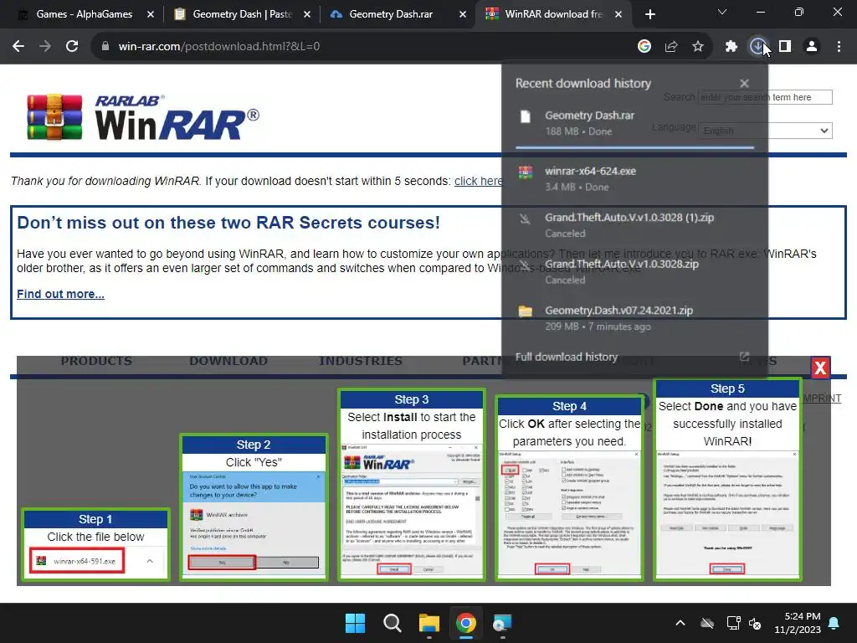This screenshot has height=643, width=857.
Task: Click the Step 3 Install thumbnail
Action: 412,485
